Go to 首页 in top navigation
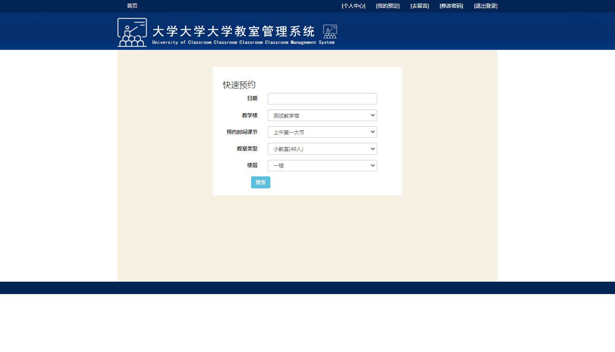Image resolution: width=615 pixels, height=352 pixels. [132, 6]
